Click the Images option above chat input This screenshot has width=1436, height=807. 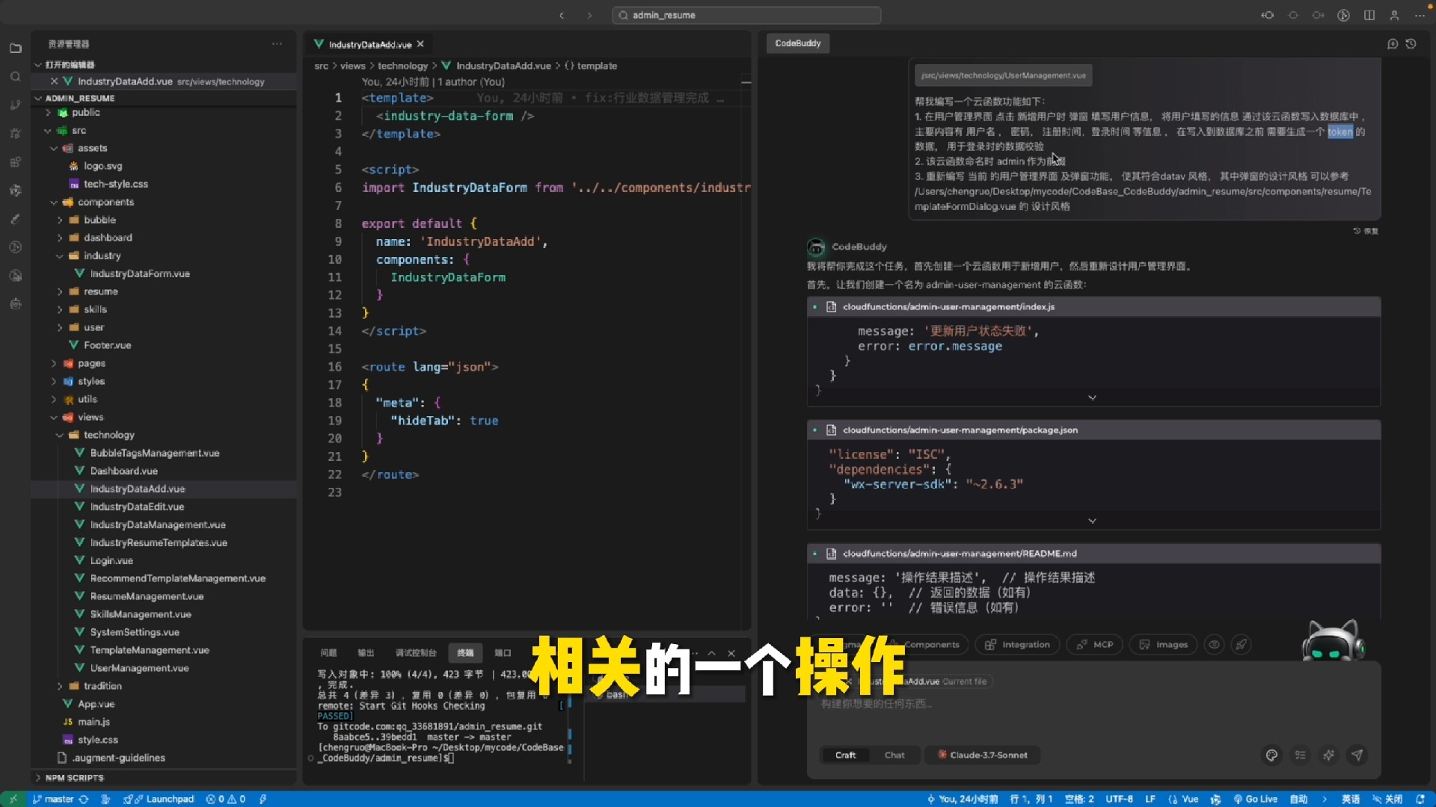click(x=1162, y=644)
